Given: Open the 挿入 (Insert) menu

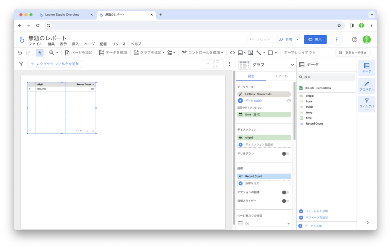Looking at the screenshot, I should [x=75, y=44].
